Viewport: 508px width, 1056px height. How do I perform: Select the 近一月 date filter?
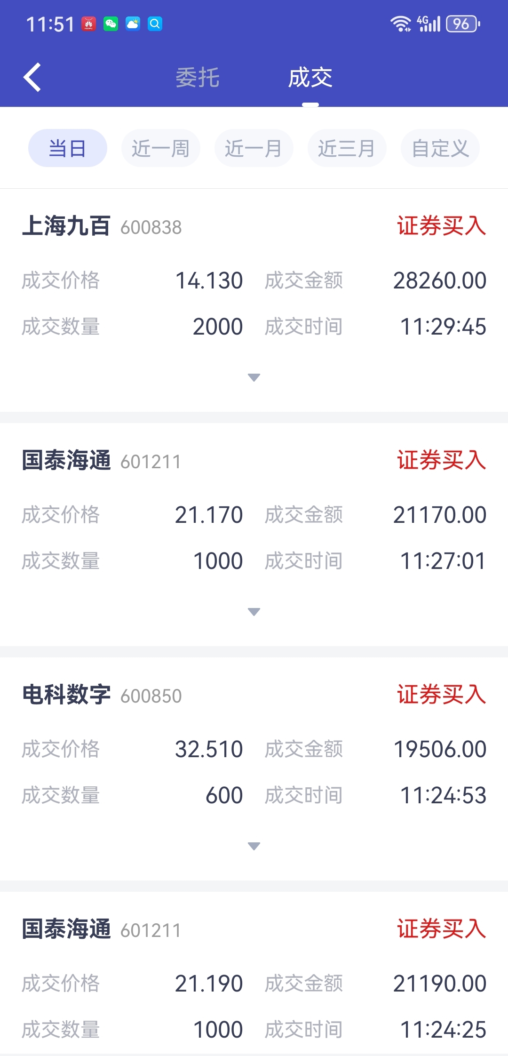tap(254, 148)
